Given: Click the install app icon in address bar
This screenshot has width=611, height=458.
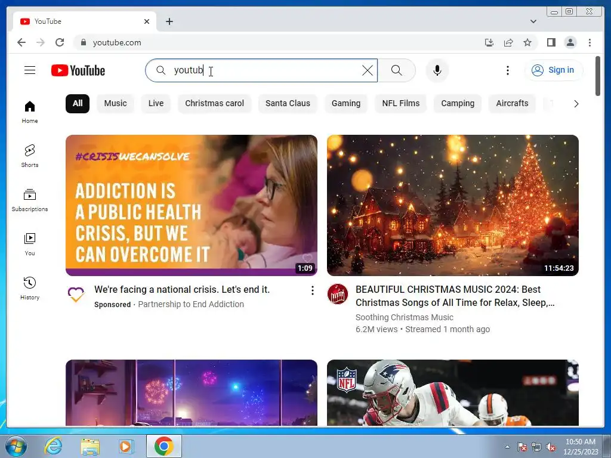Looking at the screenshot, I should (x=489, y=42).
